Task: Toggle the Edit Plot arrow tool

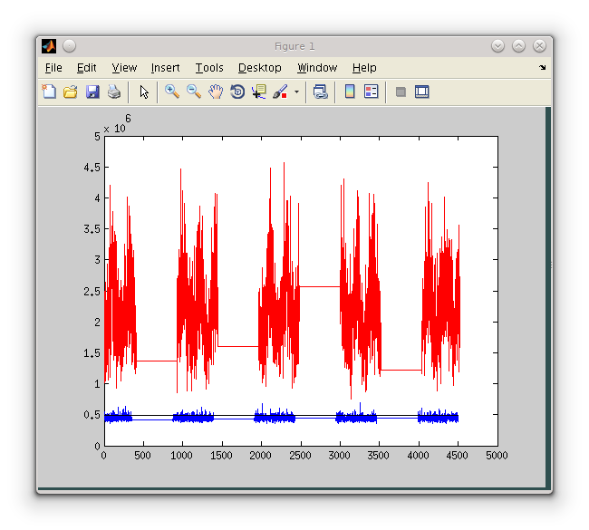Action: click(x=143, y=92)
